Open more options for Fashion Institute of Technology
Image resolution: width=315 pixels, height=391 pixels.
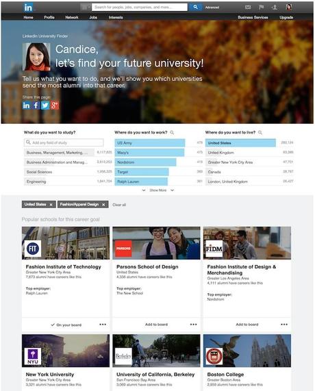tap(103, 325)
